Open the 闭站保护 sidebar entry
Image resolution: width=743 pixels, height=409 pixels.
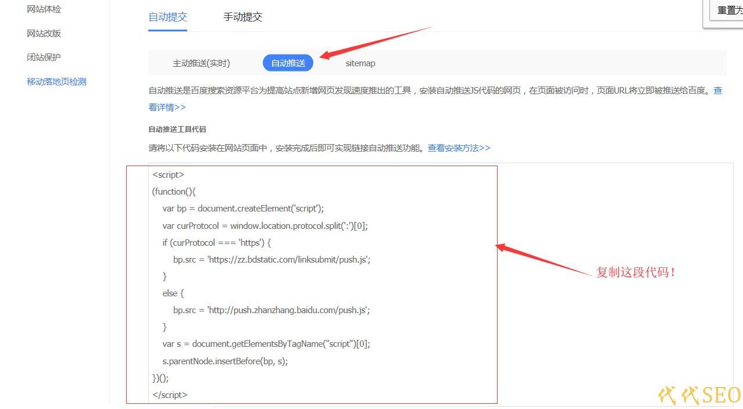(x=44, y=58)
